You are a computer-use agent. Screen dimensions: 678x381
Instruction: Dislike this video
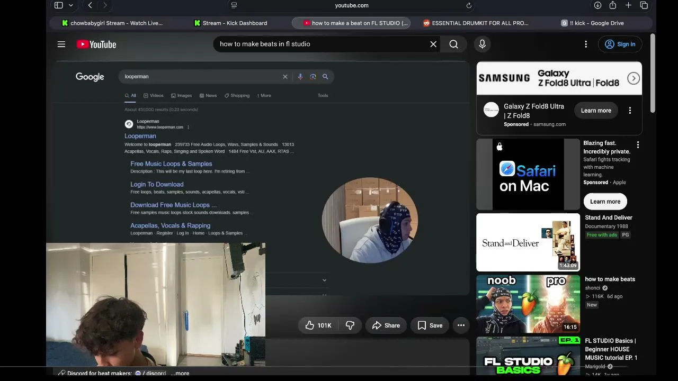[x=350, y=325]
